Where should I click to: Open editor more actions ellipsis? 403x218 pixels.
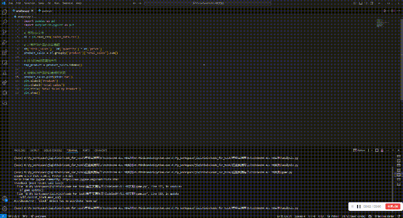click(399, 11)
